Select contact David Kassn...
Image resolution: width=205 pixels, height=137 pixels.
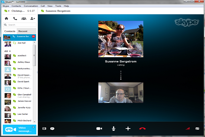tap(18, 76)
